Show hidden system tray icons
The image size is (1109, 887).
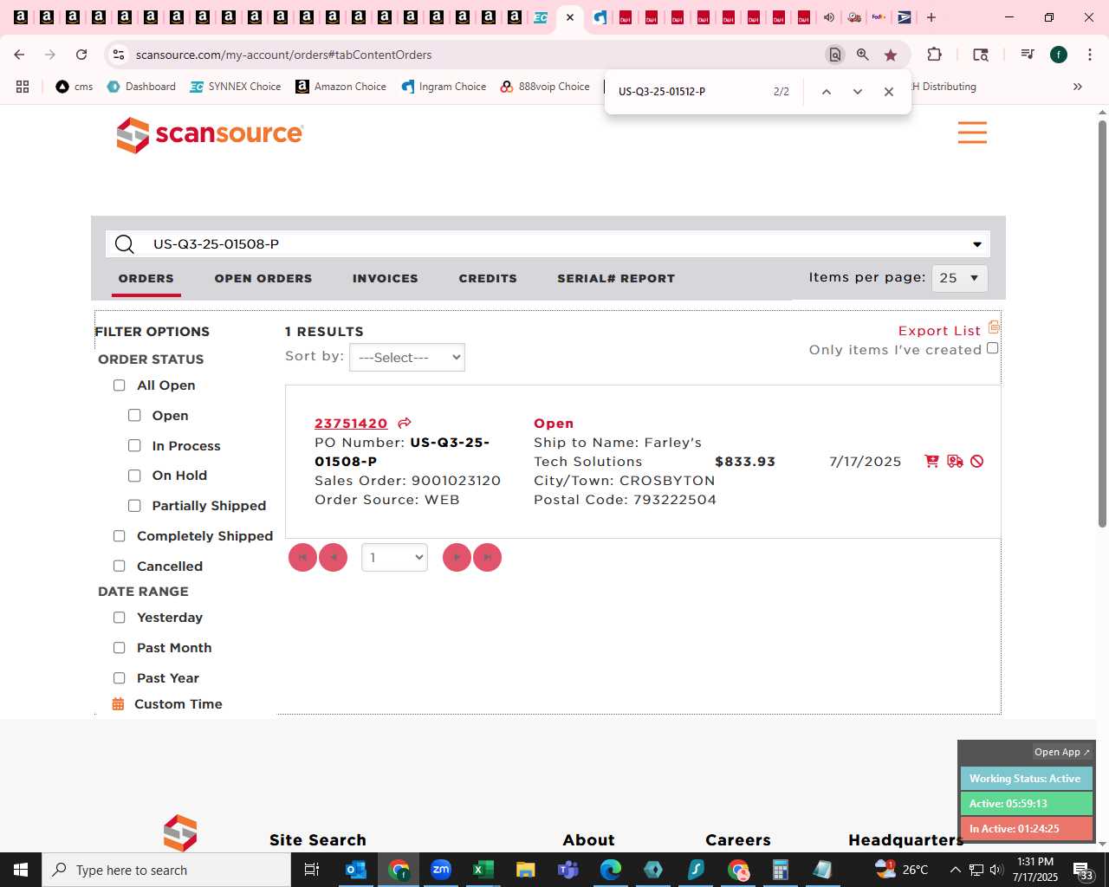[x=955, y=870]
